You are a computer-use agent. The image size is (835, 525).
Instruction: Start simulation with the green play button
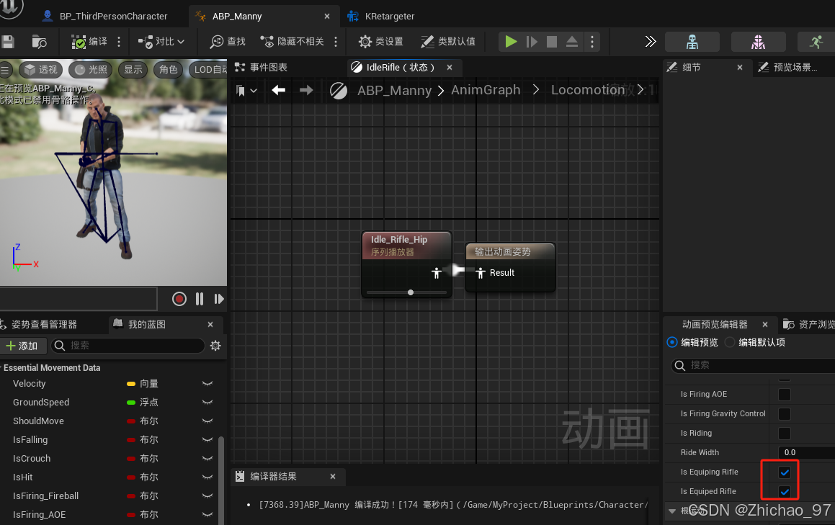(511, 42)
